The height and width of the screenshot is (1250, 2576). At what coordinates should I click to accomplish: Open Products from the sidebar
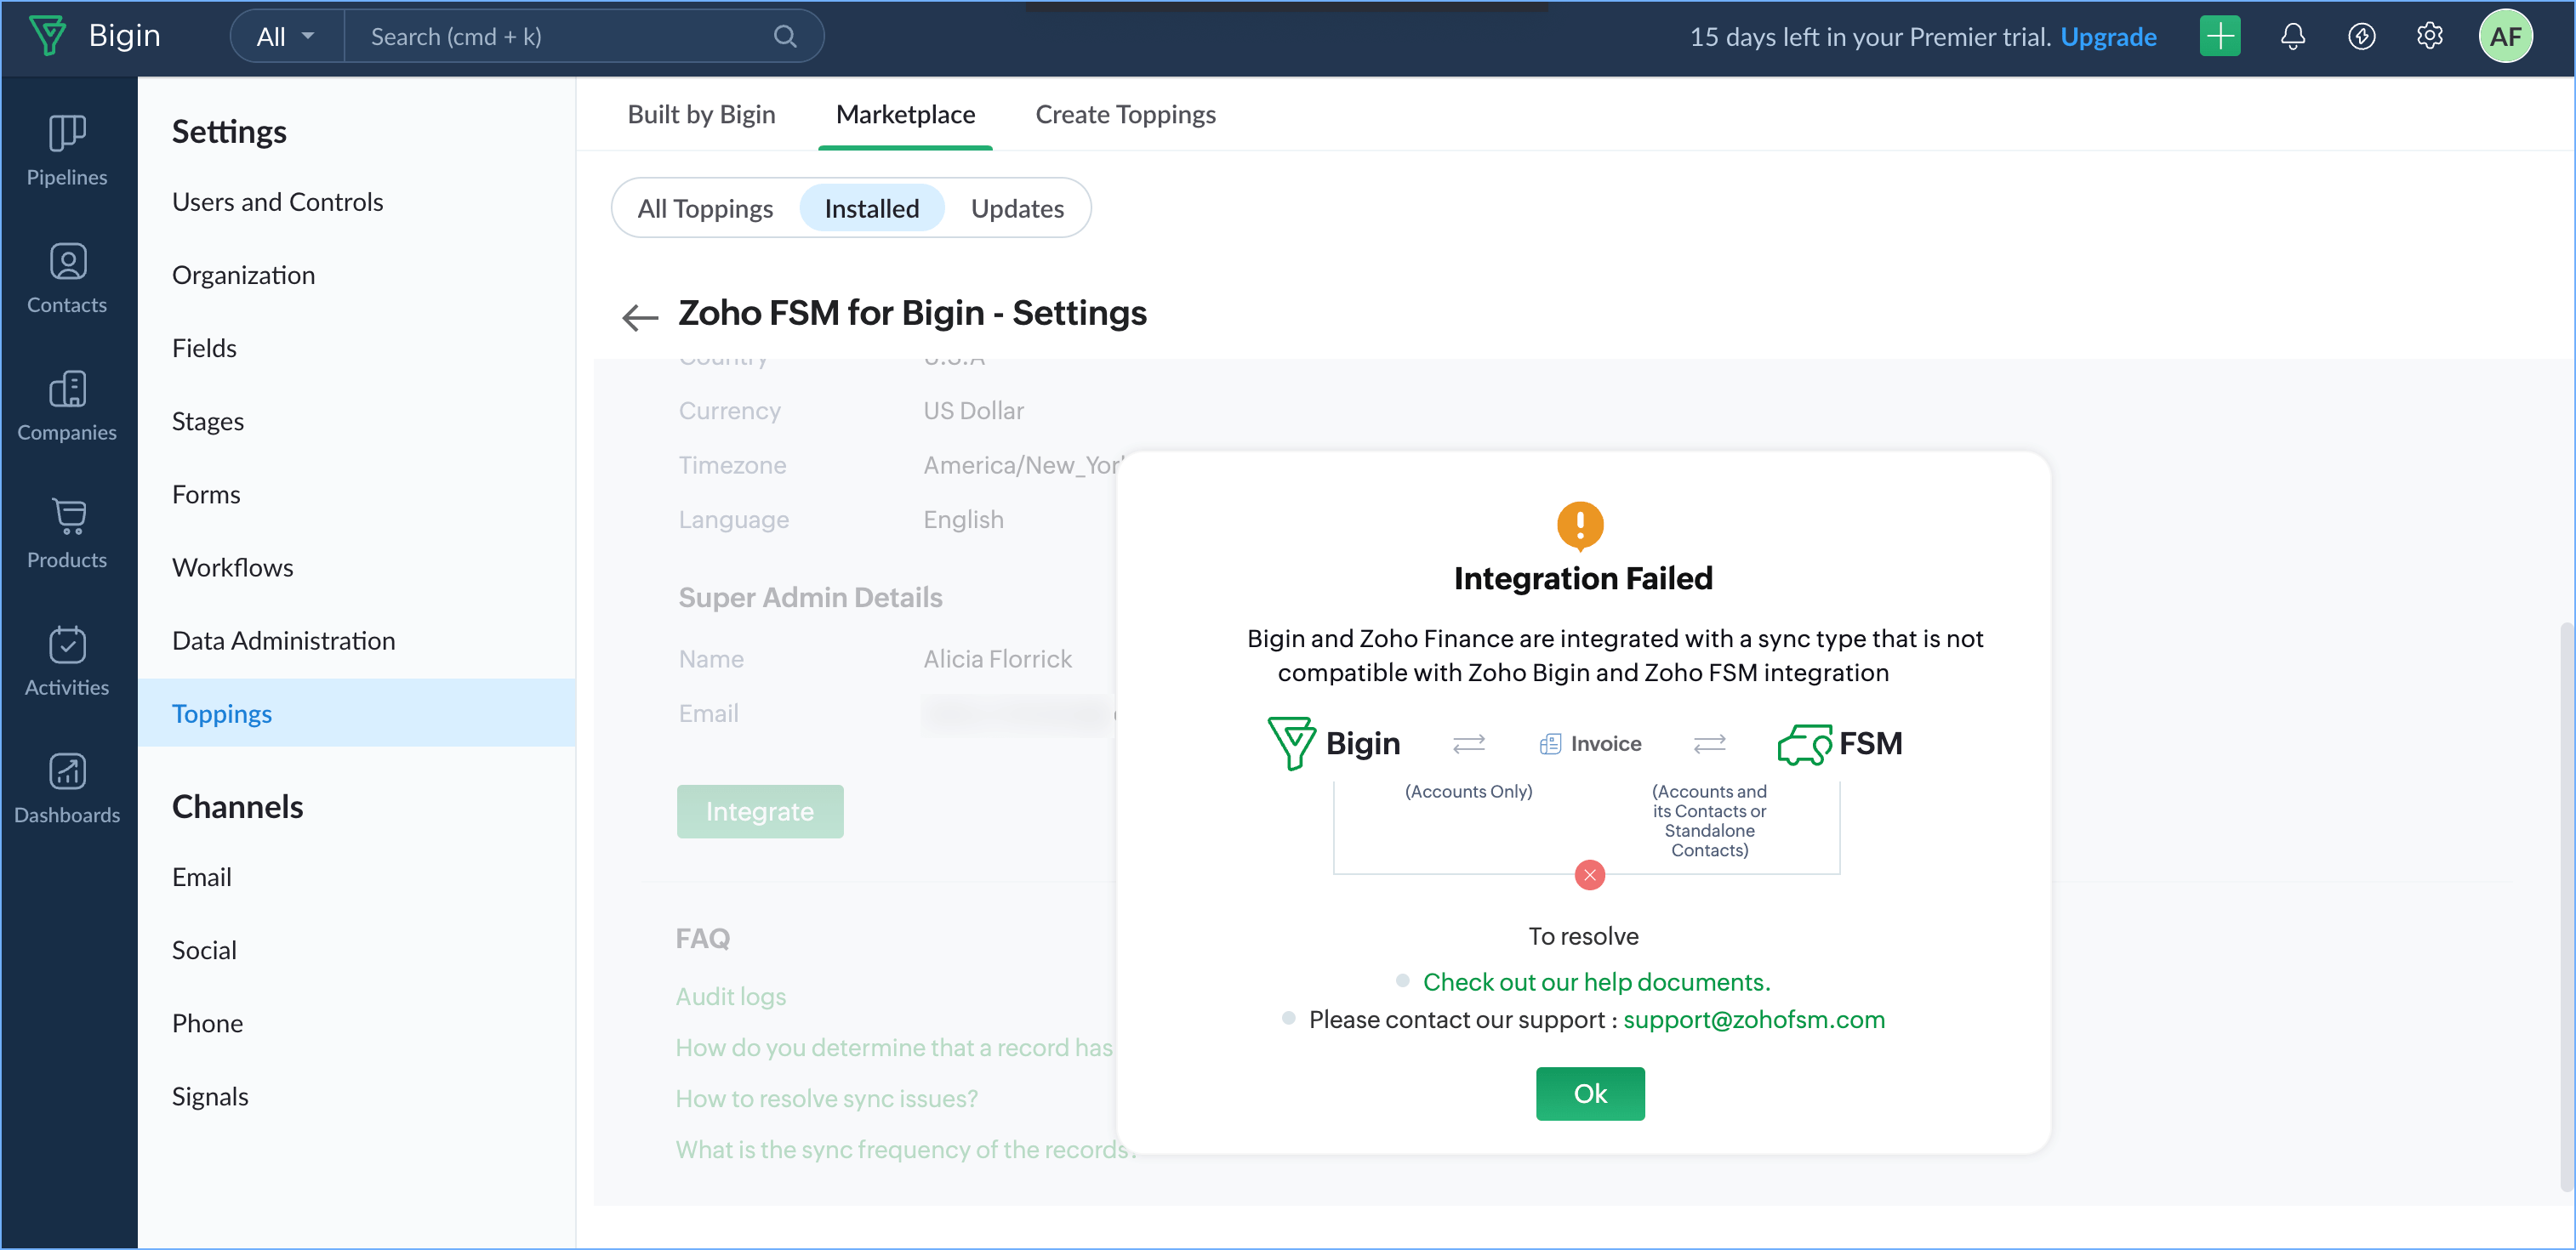click(x=67, y=533)
